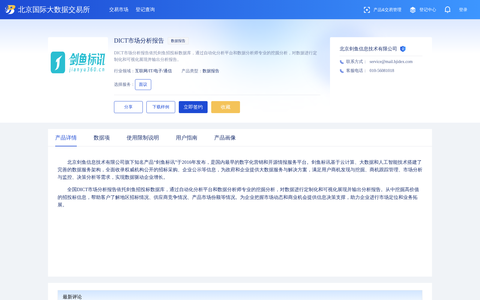The image size is (480, 300).
Task: Go to 登记中心
Action: pos(428,10)
